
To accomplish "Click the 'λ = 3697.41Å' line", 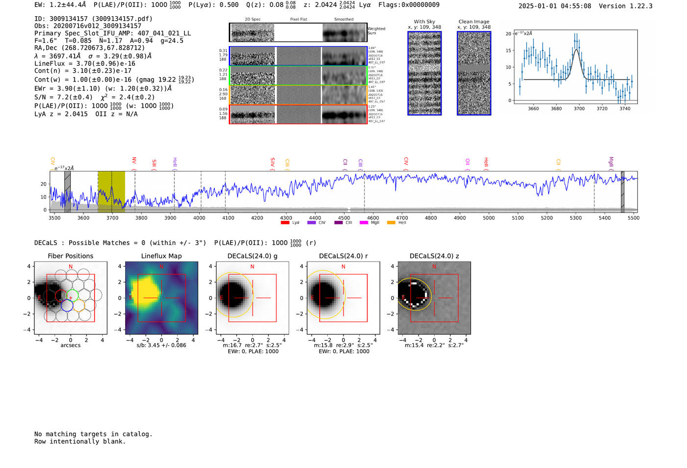I will (x=93, y=56).
